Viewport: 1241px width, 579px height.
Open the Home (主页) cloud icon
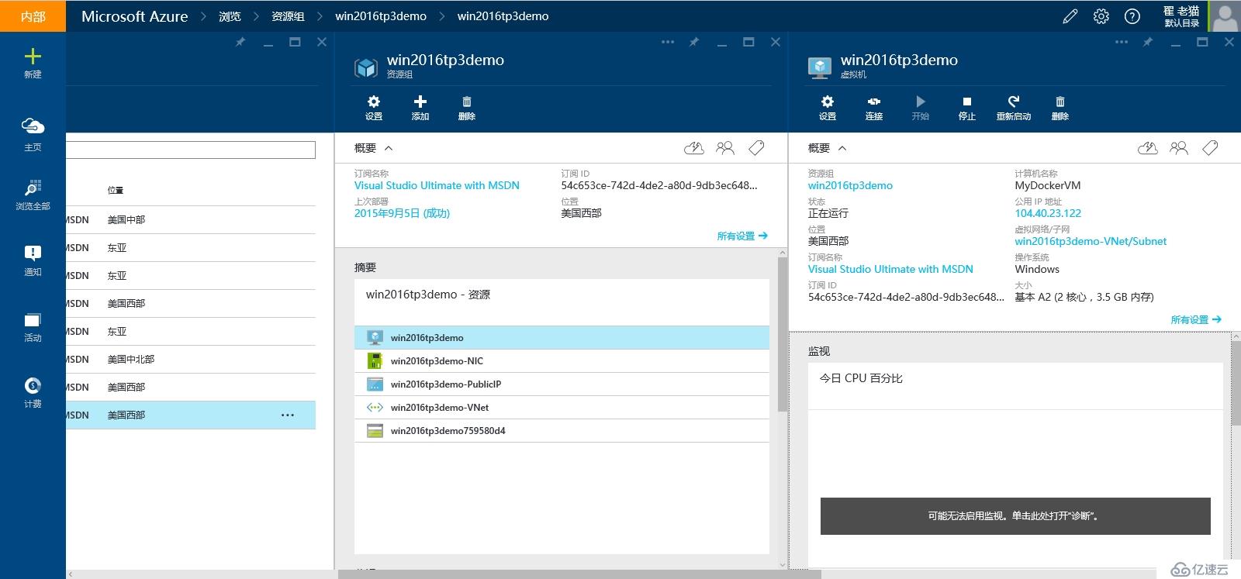tap(33, 126)
